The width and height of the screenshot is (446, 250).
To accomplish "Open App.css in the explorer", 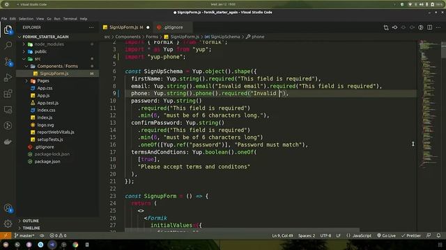I will [x=45, y=88].
